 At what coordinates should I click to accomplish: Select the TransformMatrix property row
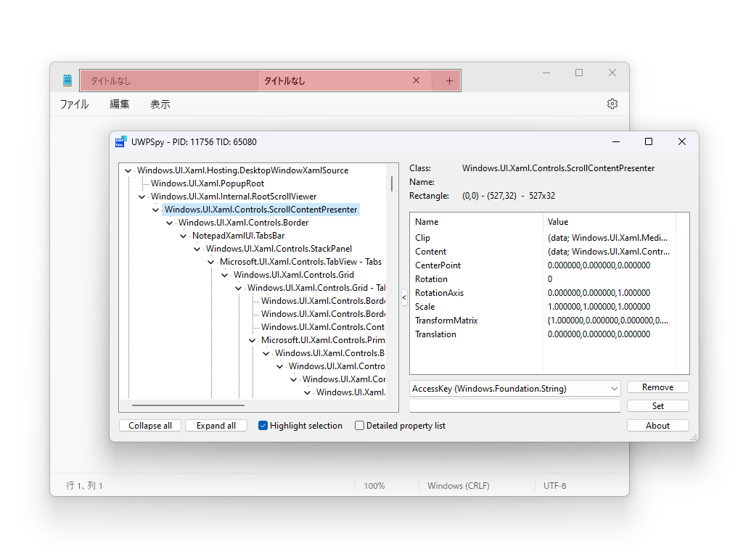[543, 320]
